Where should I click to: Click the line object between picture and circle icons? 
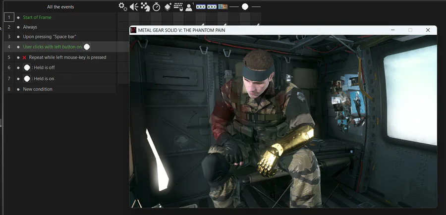(234, 6)
